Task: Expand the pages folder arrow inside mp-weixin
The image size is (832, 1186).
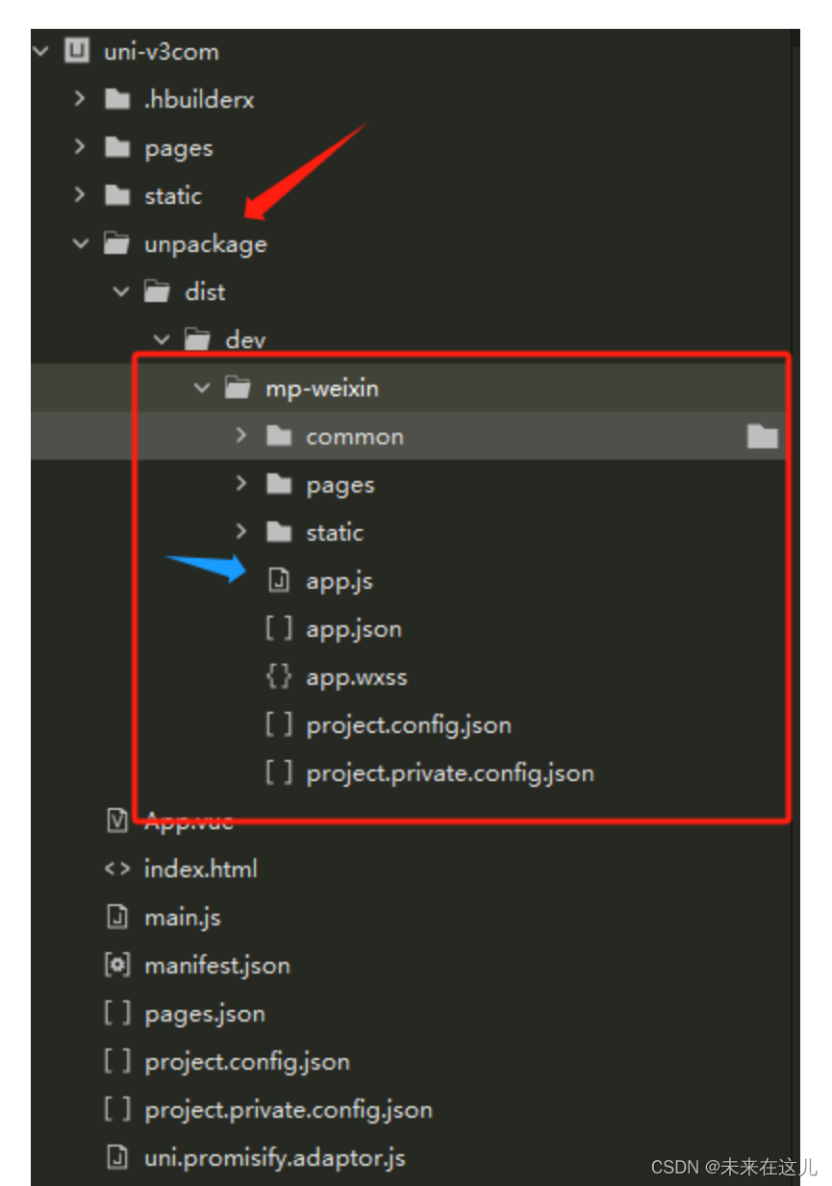Action: [x=241, y=483]
